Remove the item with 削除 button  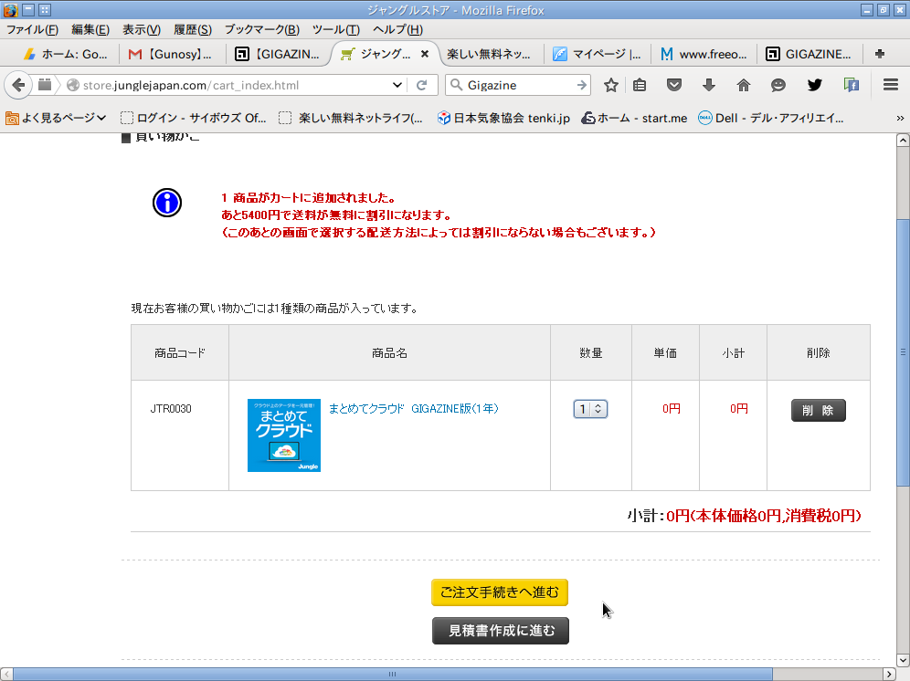click(819, 410)
